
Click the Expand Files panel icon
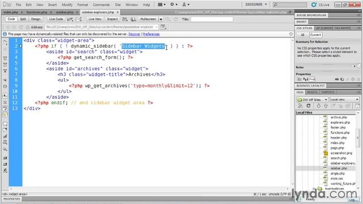[357, 106]
